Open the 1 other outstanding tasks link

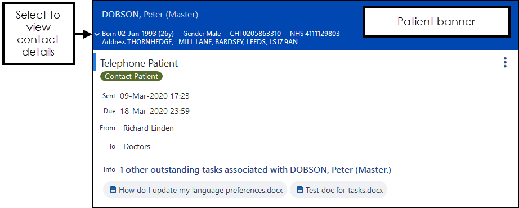(x=255, y=170)
